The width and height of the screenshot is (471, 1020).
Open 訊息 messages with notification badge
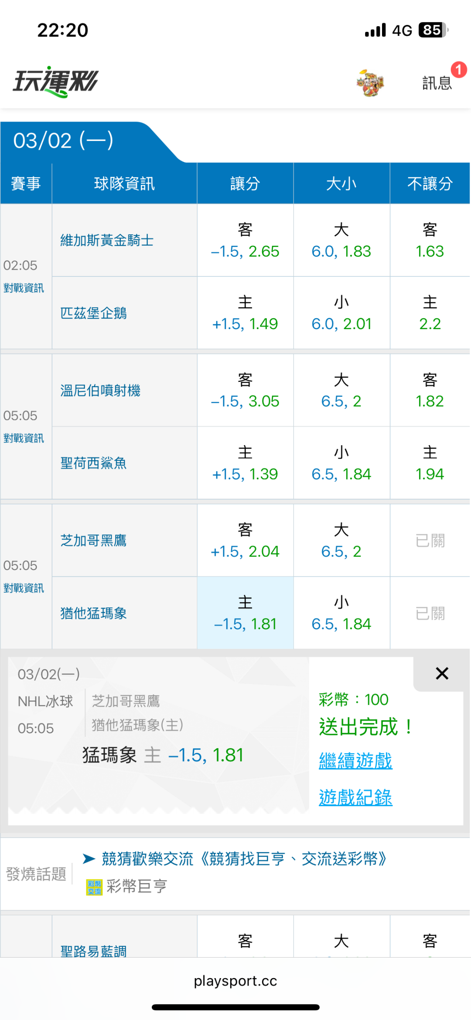[x=437, y=82]
